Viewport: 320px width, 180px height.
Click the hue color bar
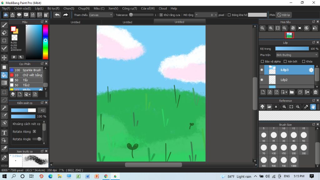click(x=45, y=42)
